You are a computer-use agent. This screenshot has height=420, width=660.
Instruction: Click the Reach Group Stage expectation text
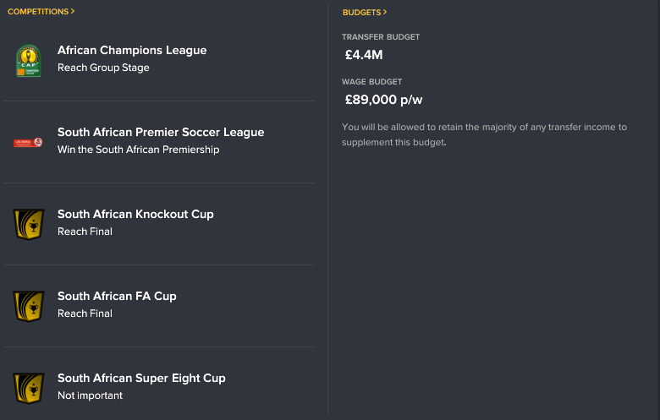[x=103, y=68]
